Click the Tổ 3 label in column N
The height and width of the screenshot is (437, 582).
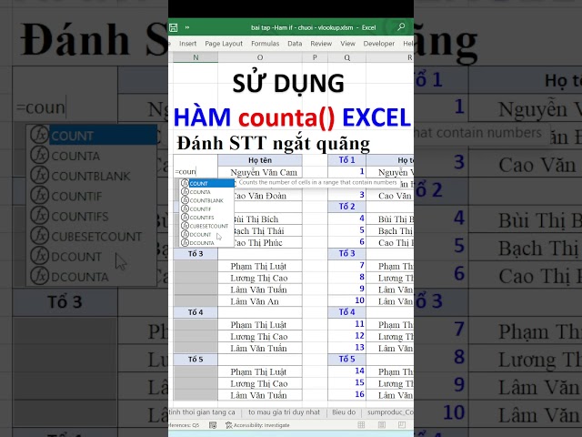196,254
